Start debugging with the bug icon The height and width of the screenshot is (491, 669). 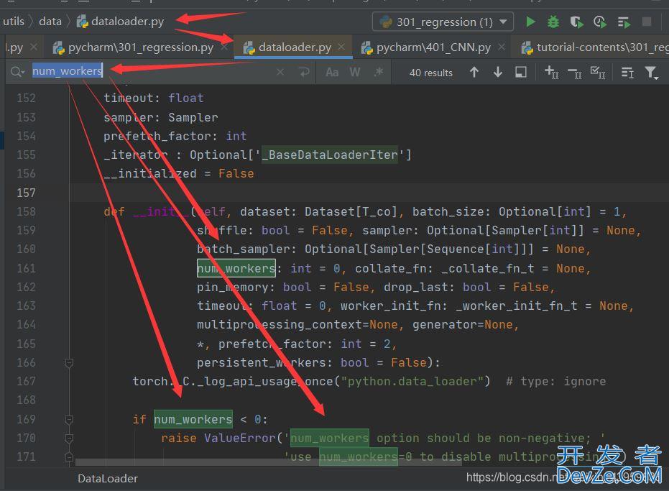553,22
